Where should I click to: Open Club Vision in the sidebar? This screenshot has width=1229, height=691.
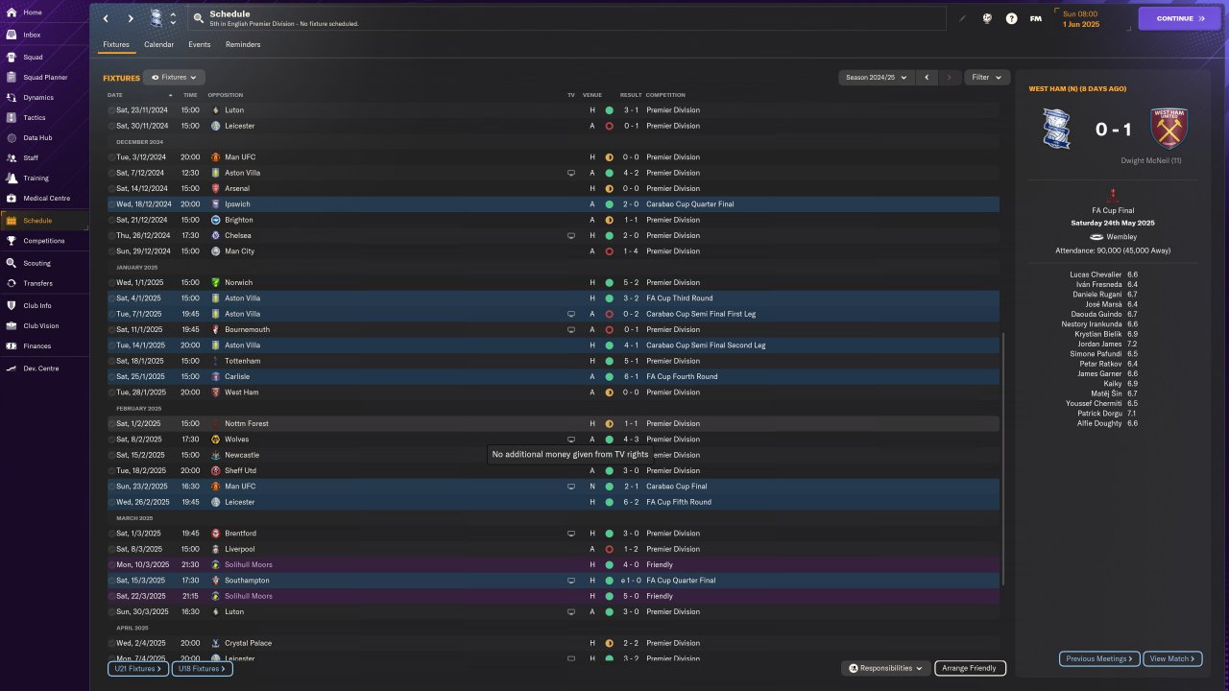pyautogui.click(x=40, y=325)
